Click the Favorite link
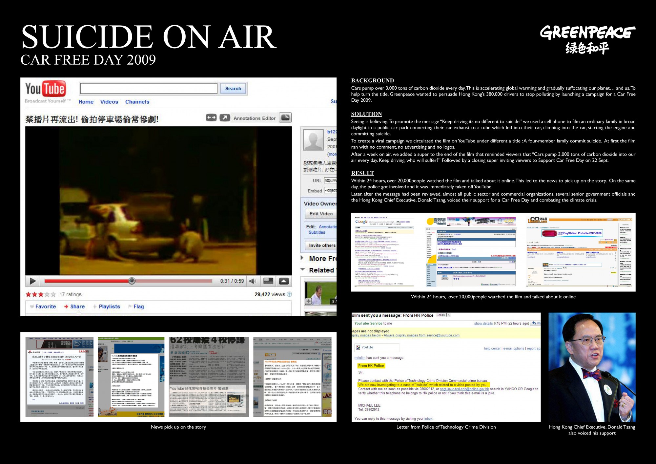Viewport: 656px width, 464px height. [45, 306]
